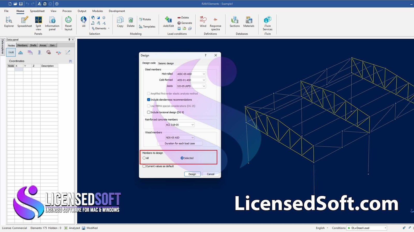Select All elements
This screenshot has height=232, width=414.
(84, 22)
